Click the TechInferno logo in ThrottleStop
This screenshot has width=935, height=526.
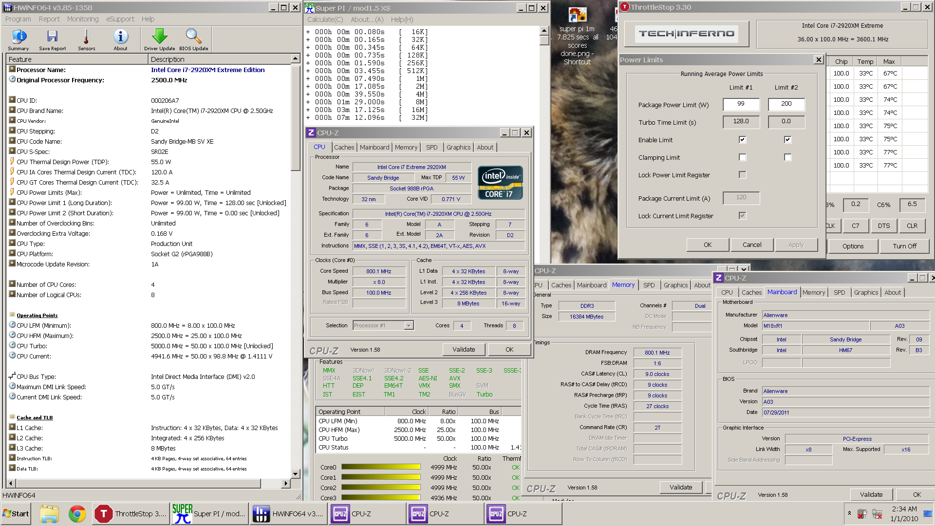click(x=686, y=34)
